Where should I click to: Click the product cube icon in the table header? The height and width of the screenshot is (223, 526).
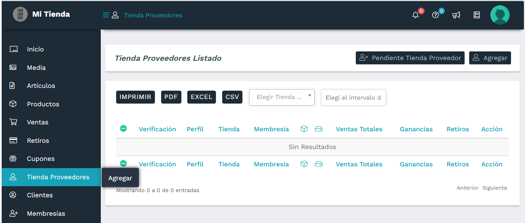[x=304, y=129]
